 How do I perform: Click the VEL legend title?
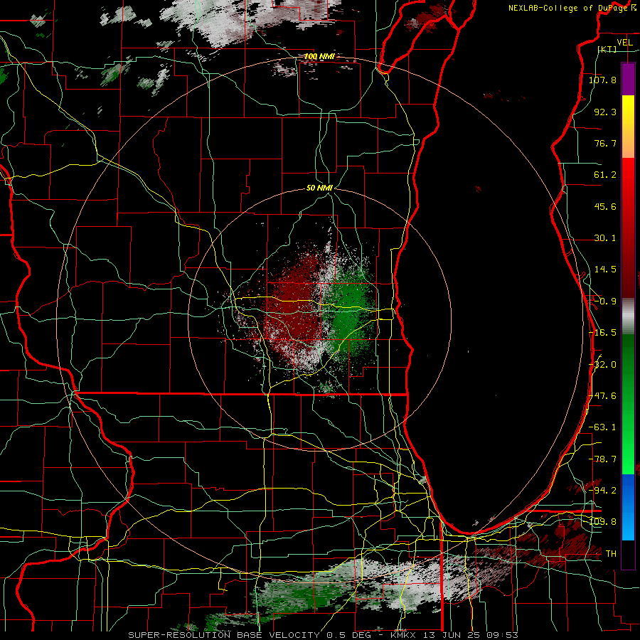click(x=624, y=43)
